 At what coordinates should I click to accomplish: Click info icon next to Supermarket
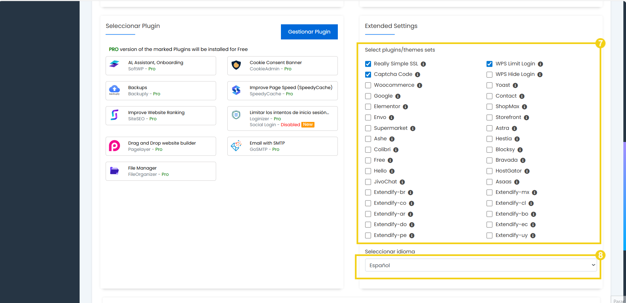[x=413, y=128]
